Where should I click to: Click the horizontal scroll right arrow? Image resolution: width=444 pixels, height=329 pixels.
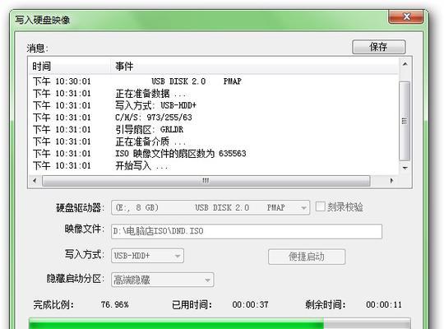[x=391, y=180]
